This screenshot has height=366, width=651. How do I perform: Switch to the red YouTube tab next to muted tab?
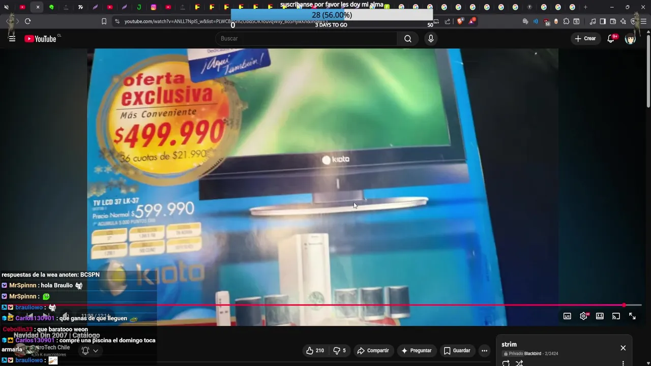click(22, 7)
